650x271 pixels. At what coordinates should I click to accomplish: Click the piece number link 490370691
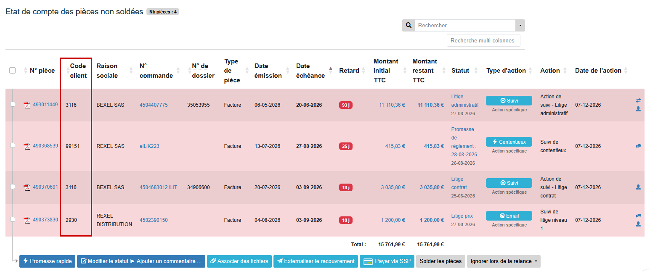point(45,187)
